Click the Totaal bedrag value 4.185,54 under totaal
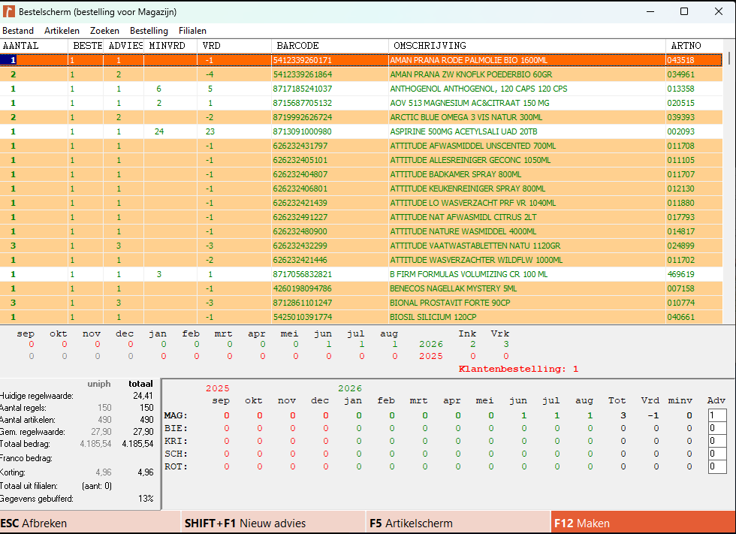This screenshot has height=534, width=736. (137, 444)
